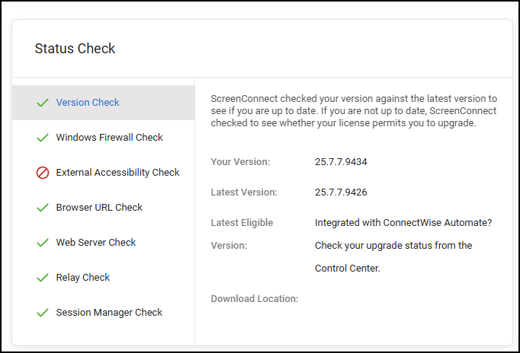The height and width of the screenshot is (353, 520).
Task: Show the Web Server Check label
Action: coord(95,243)
